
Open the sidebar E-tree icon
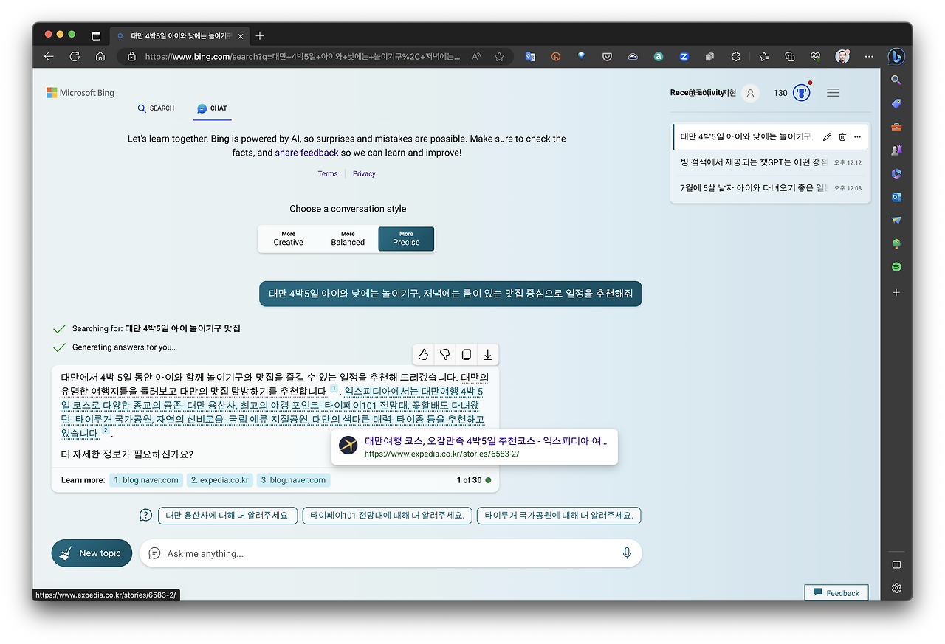pyautogui.click(x=896, y=243)
